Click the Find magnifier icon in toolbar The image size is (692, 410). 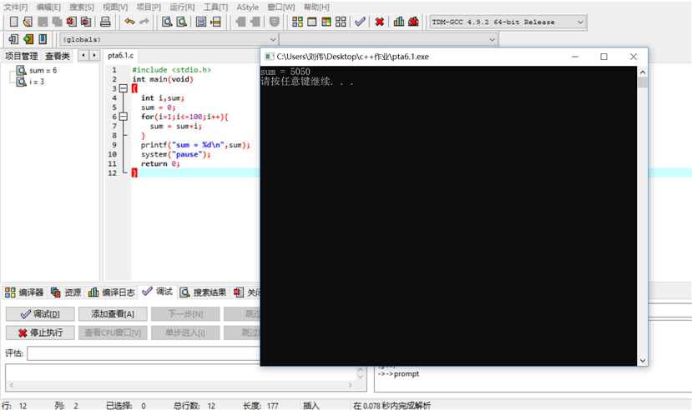tap(167, 22)
